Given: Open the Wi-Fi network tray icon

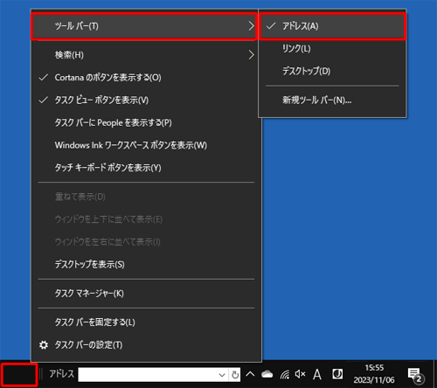Looking at the screenshot, I should click(x=285, y=375).
